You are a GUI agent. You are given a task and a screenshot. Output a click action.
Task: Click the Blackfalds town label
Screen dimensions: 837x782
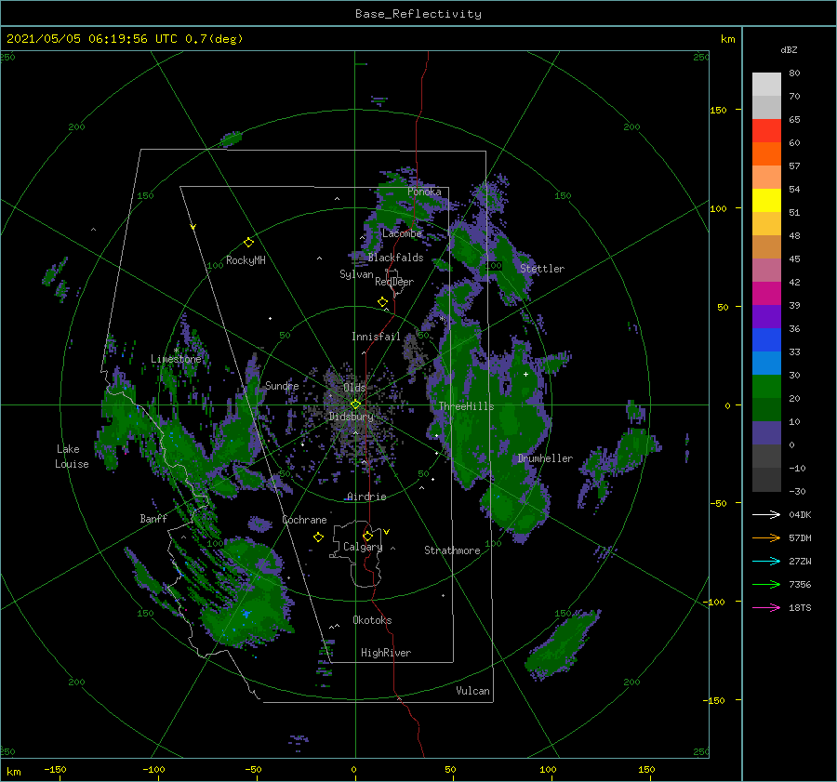(x=395, y=258)
